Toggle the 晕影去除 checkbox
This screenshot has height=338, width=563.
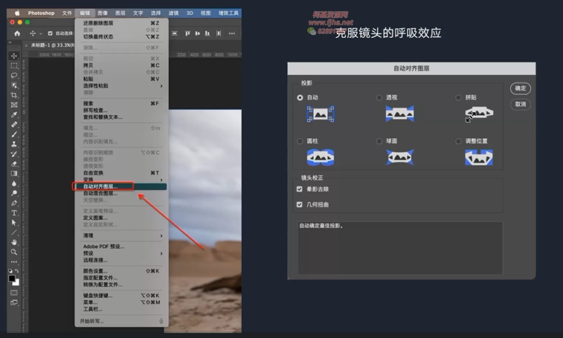click(300, 189)
